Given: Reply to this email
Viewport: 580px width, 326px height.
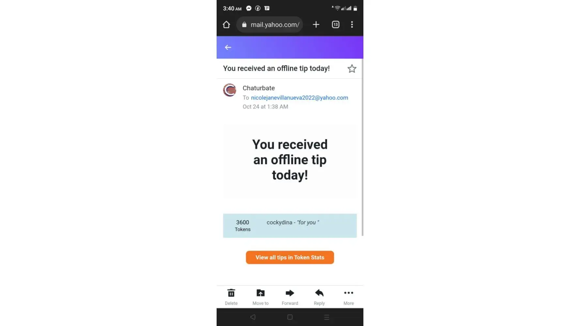Looking at the screenshot, I should 319,297.
